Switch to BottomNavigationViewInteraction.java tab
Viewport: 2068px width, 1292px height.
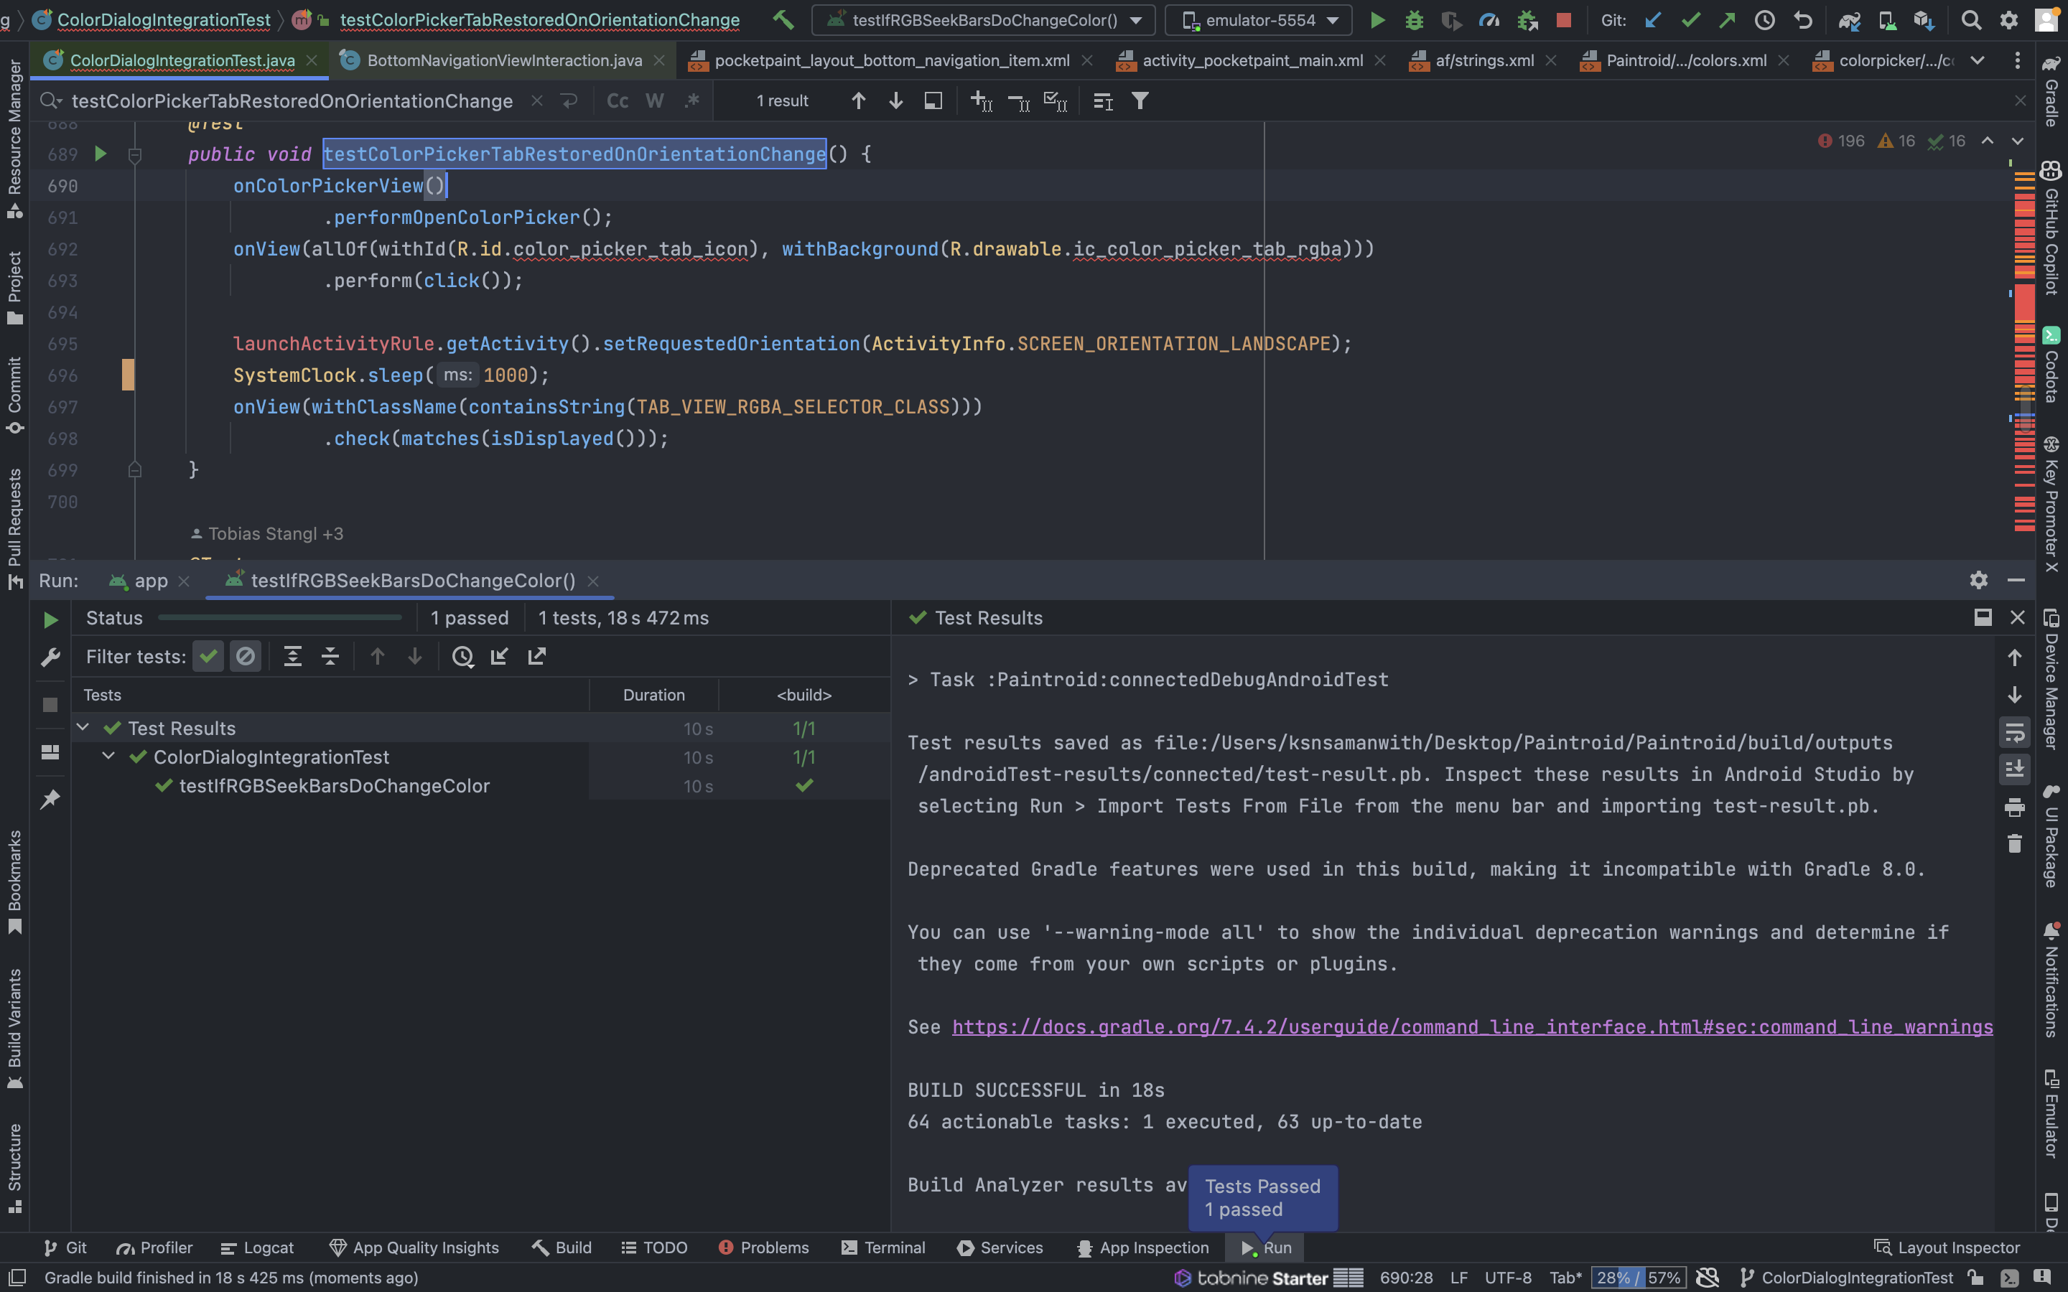(x=503, y=61)
